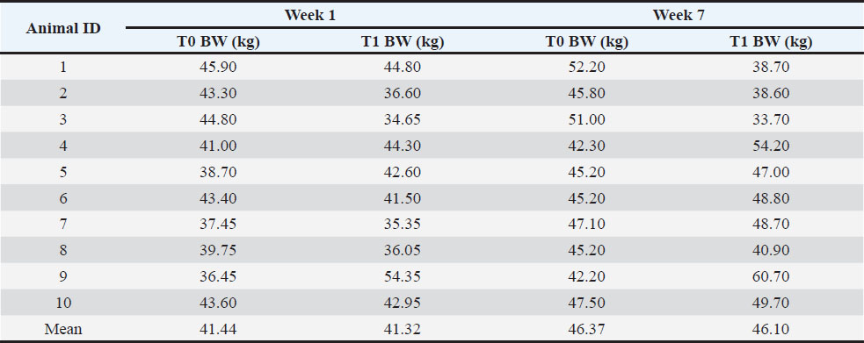
Task: Click the 54.20 value in row 4
Action: (x=771, y=146)
